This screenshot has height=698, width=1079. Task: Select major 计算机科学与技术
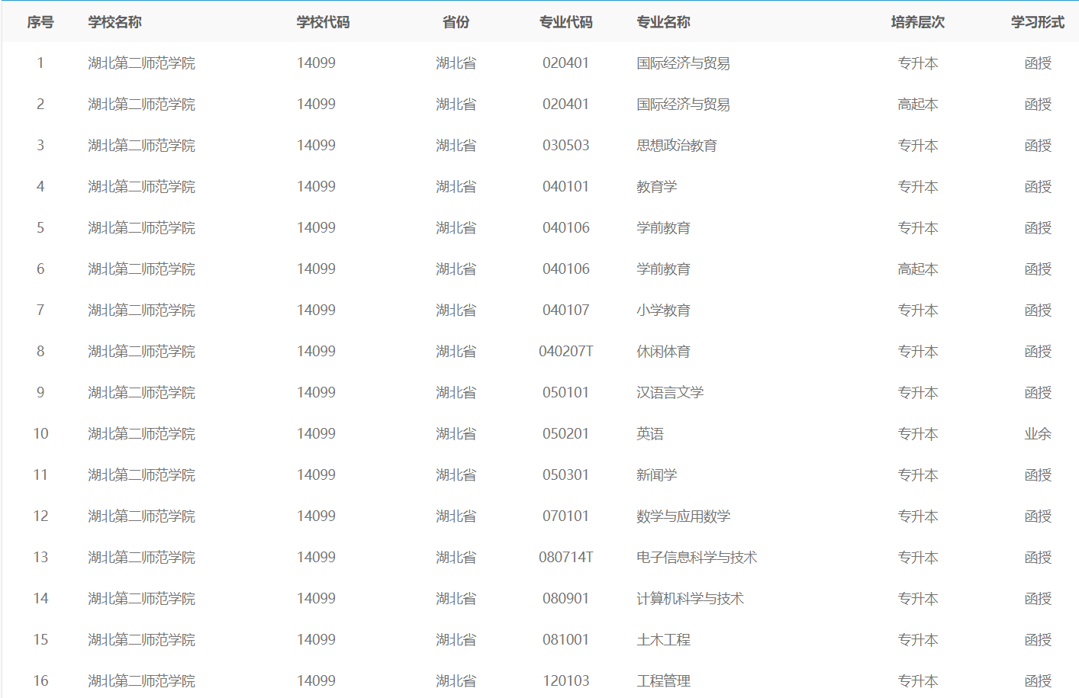click(x=690, y=599)
